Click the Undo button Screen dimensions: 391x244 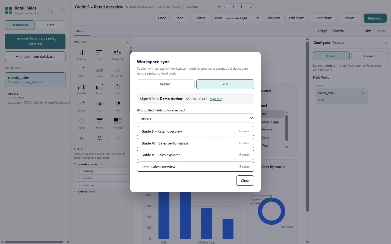pyautogui.click(x=162, y=18)
